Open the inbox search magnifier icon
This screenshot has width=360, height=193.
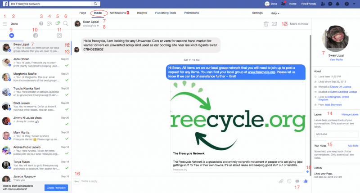(x=66, y=23)
